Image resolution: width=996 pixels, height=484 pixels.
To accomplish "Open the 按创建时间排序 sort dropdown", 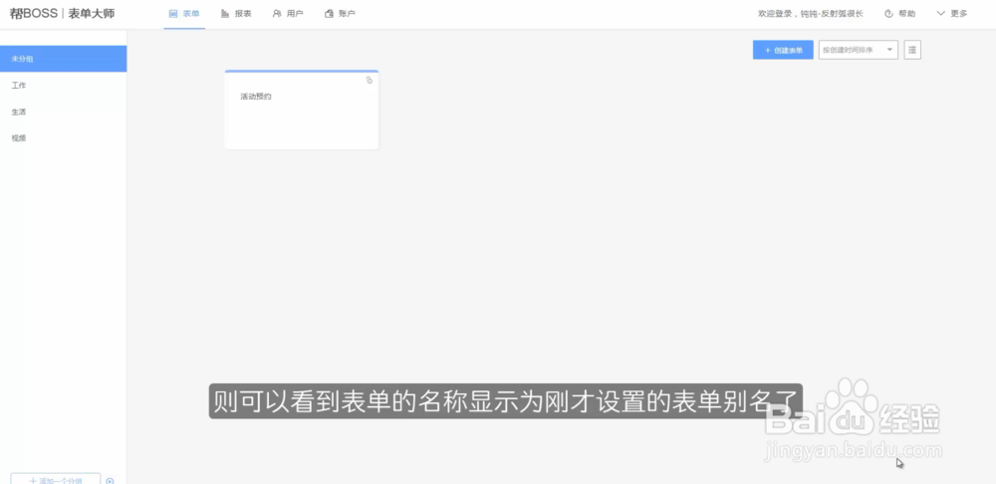I will [859, 50].
